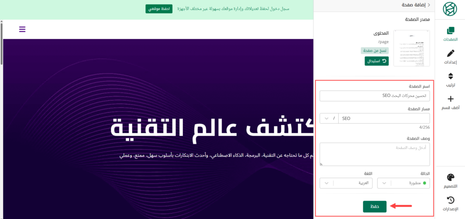465x219 pixels.
Task: Open the الإصدارات version history icon
Action: coord(450,200)
